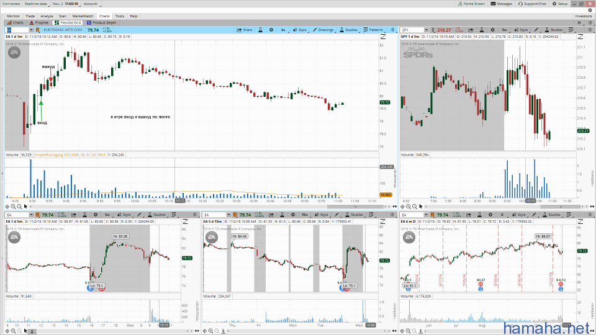Zoom out using the magnifier below the main EA chart
This screenshot has width=596, height=335.
(x=19, y=207)
